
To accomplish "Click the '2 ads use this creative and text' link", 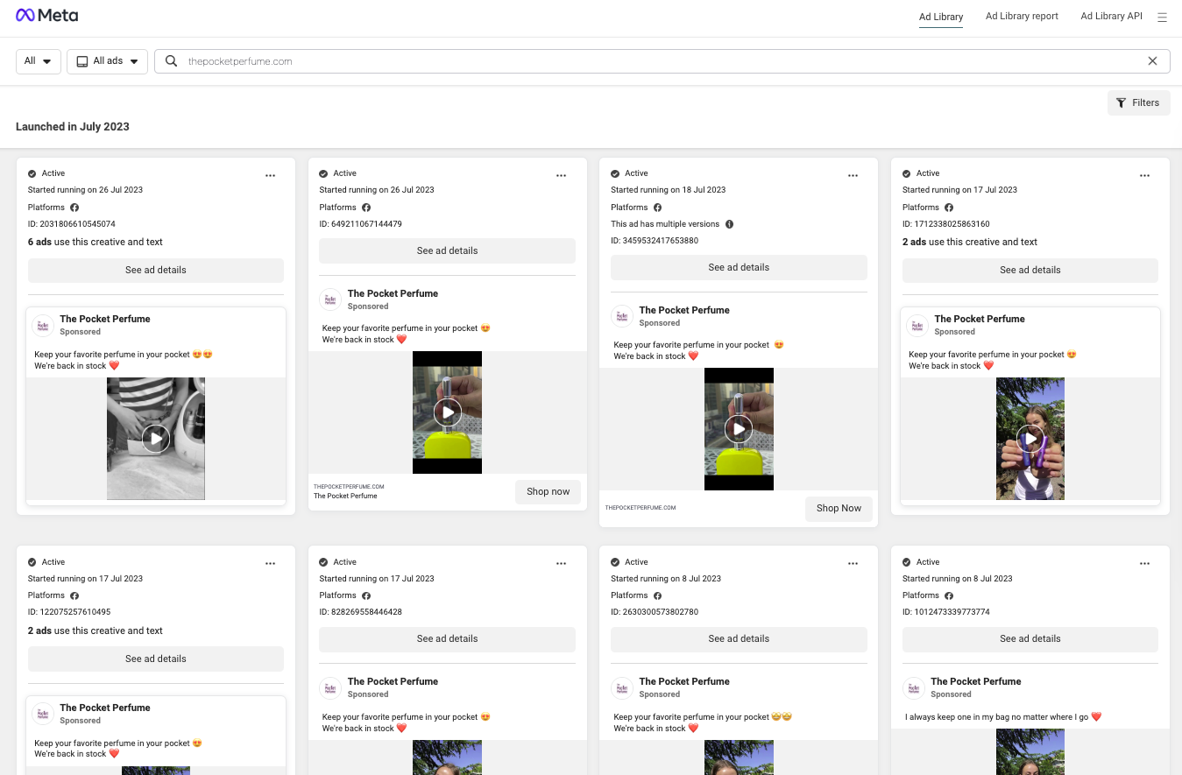I will pos(981,242).
